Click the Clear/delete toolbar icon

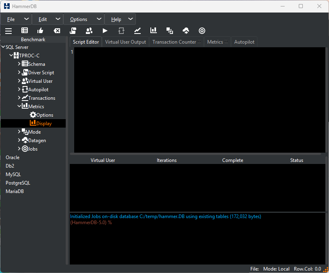(x=57, y=31)
